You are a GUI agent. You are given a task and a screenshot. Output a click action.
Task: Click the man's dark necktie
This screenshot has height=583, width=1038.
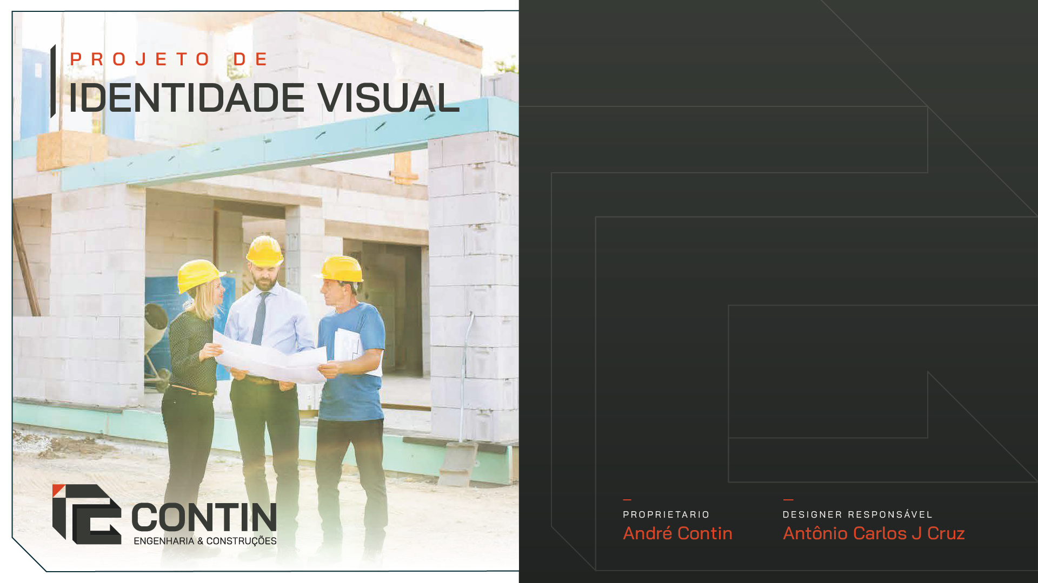[260, 318]
